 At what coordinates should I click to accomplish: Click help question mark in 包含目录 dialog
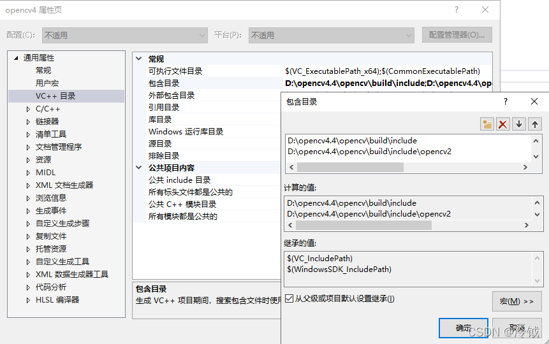[x=505, y=101]
